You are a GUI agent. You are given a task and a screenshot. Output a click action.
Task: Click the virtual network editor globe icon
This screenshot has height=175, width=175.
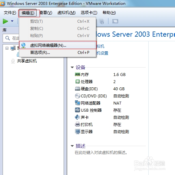(24, 45)
